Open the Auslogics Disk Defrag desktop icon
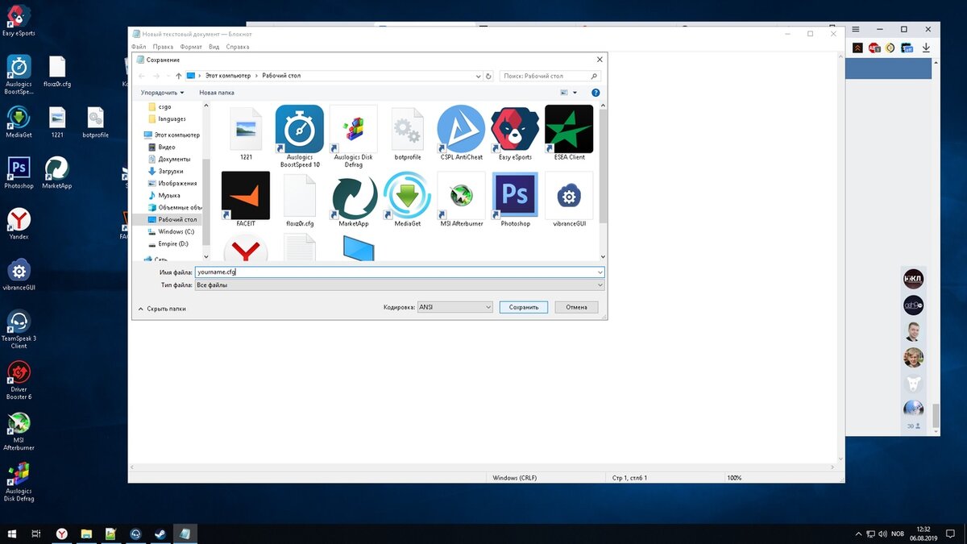 19,481
